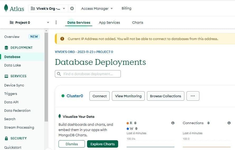Viewport: 235px width, 150px height.
Task: Open Data Lake in the sidebar
Action: 12,65
